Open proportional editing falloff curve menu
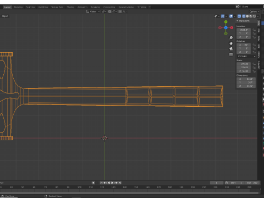This screenshot has height=198, width=264. (125, 12)
